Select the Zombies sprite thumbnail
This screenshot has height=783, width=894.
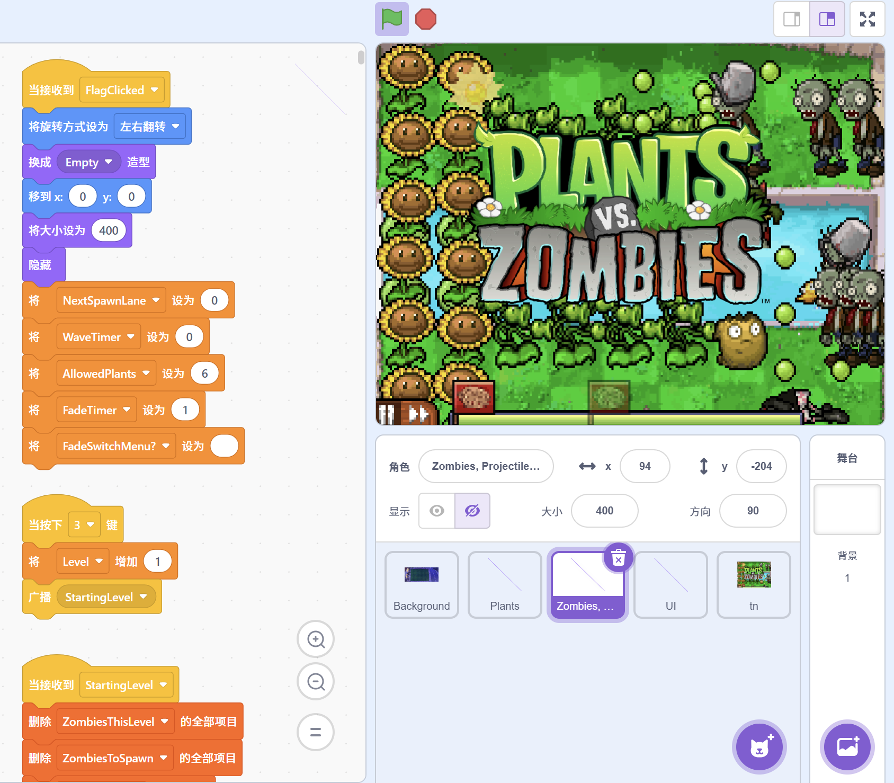coord(587,585)
